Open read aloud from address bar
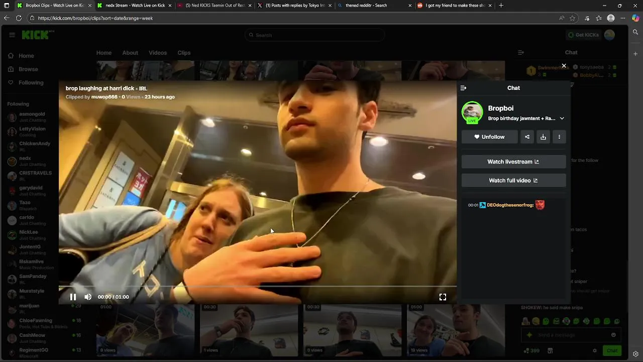643x362 pixels. [561, 18]
